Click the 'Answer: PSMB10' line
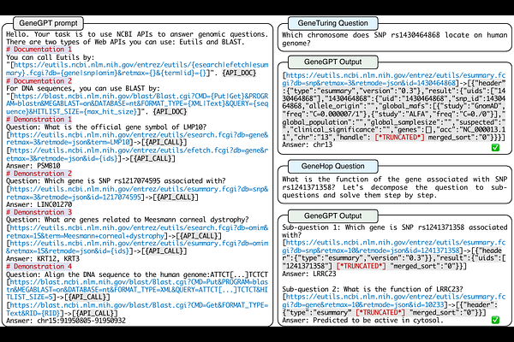This screenshot has width=514, height=342. point(33,166)
